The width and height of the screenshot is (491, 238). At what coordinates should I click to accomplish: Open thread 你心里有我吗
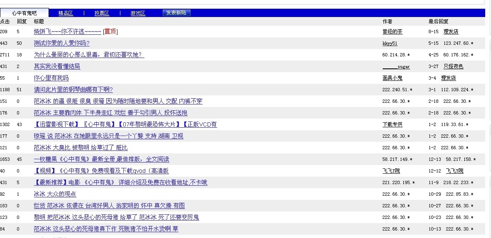[x=51, y=78]
